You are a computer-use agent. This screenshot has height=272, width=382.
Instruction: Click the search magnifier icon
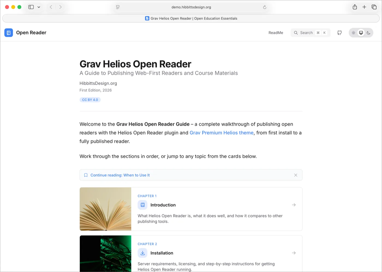click(296, 33)
